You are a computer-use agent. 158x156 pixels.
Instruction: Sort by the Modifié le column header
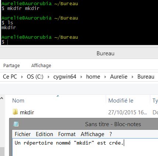point(128,101)
